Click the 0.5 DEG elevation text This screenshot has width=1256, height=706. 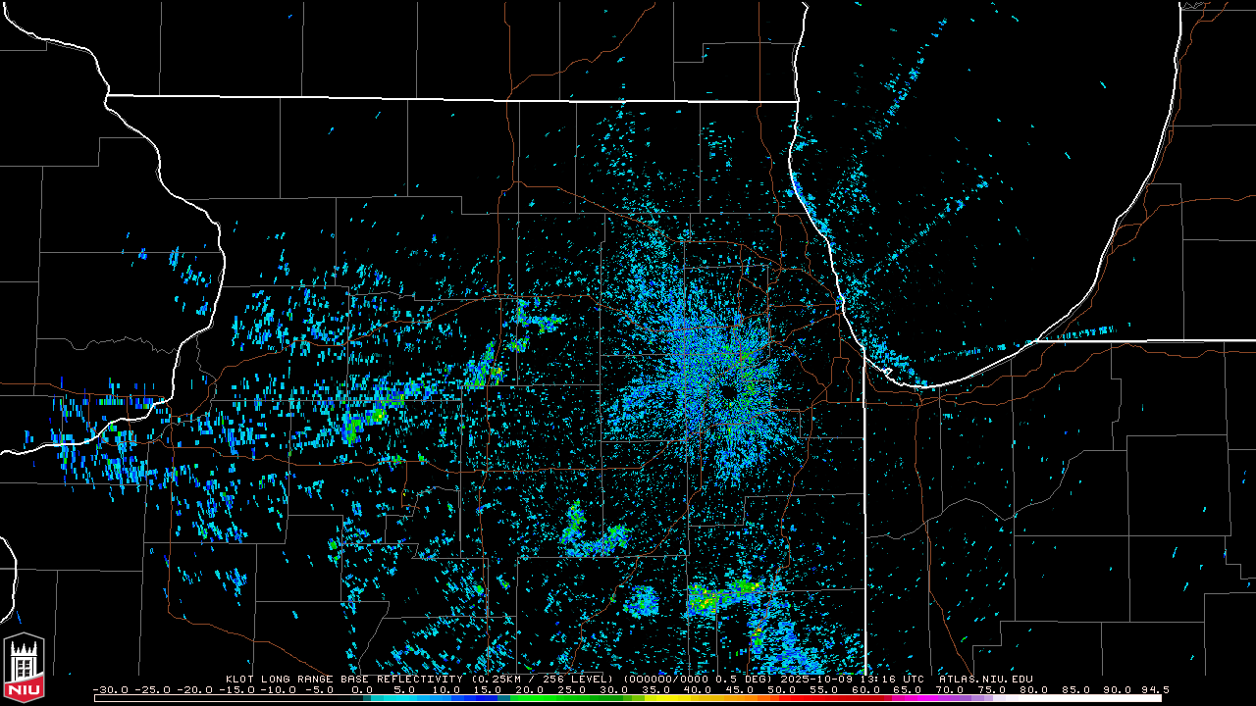coord(752,679)
